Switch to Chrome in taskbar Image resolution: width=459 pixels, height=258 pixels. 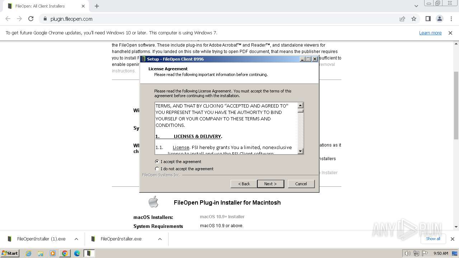[65, 253]
